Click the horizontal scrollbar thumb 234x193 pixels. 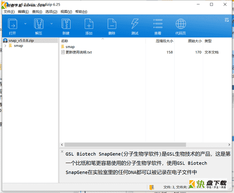point(125,144)
